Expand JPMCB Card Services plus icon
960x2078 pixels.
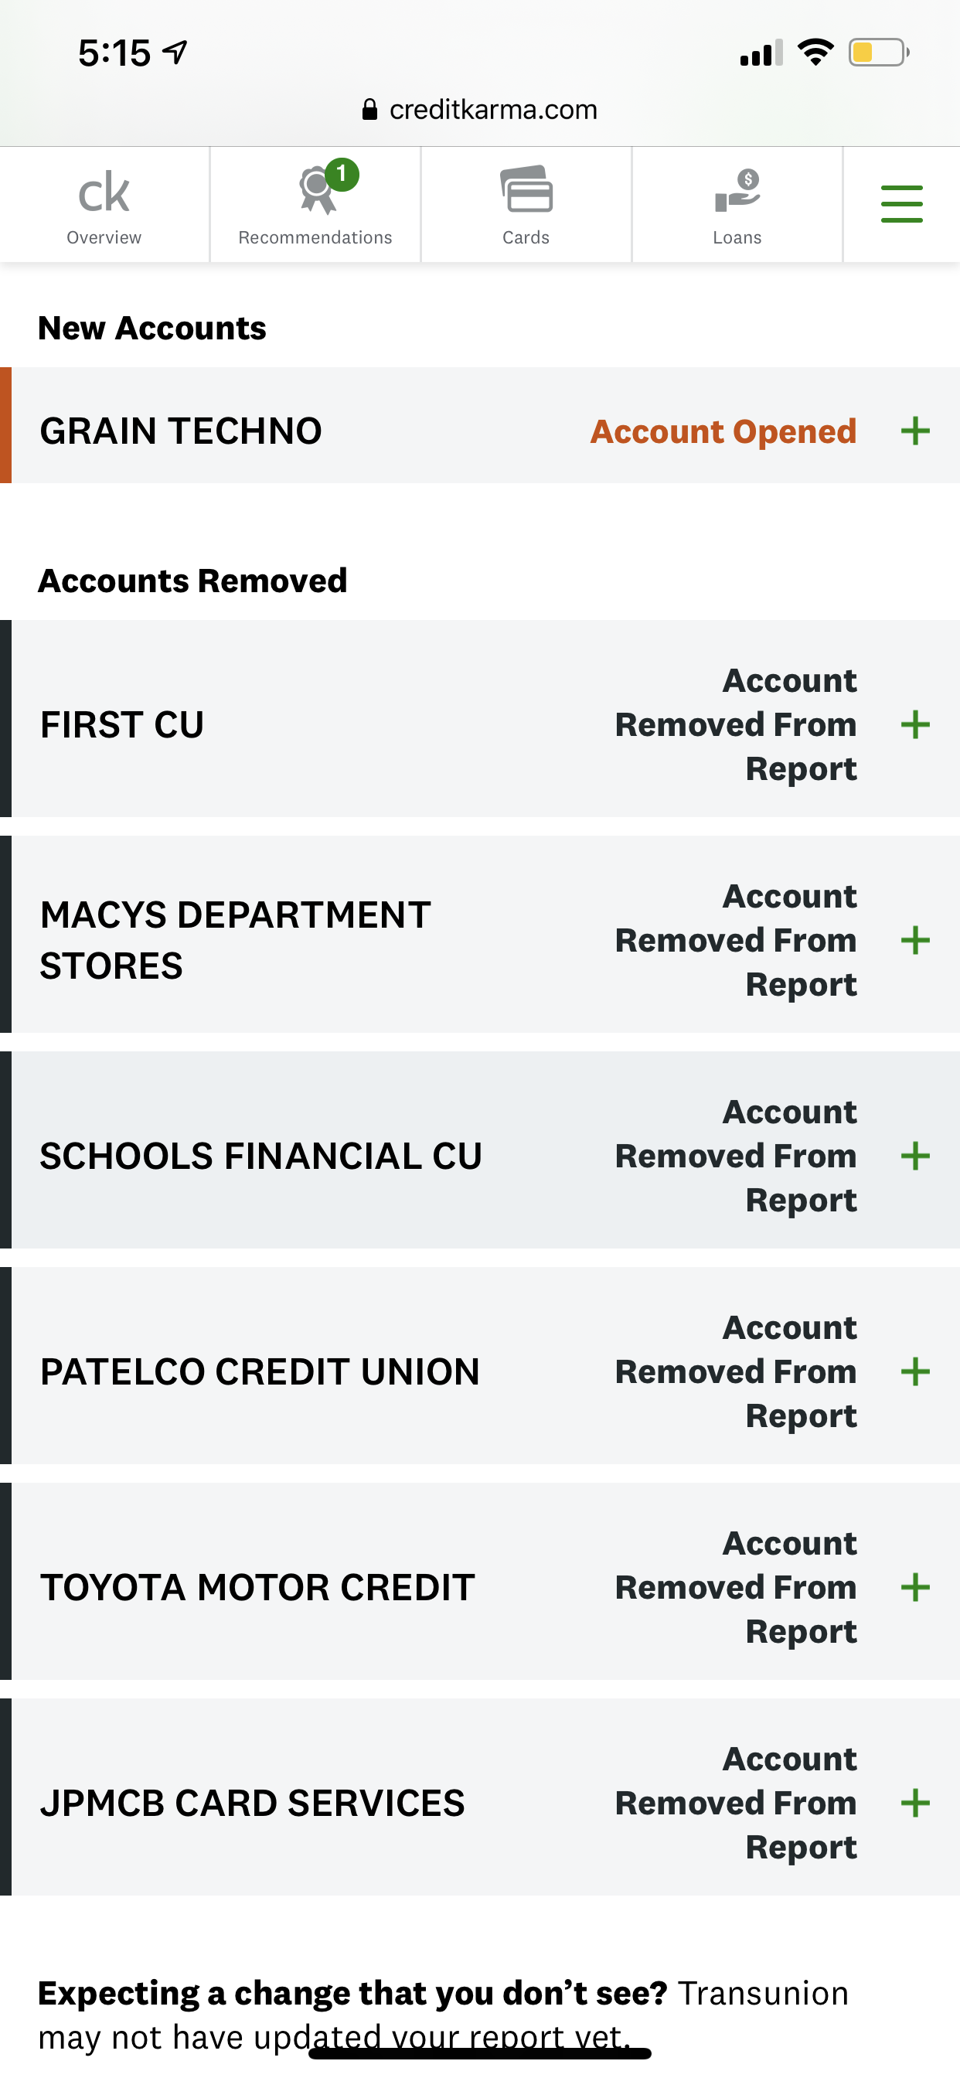pos(915,1803)
